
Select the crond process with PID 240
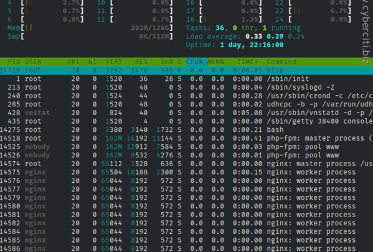[187, 96]
